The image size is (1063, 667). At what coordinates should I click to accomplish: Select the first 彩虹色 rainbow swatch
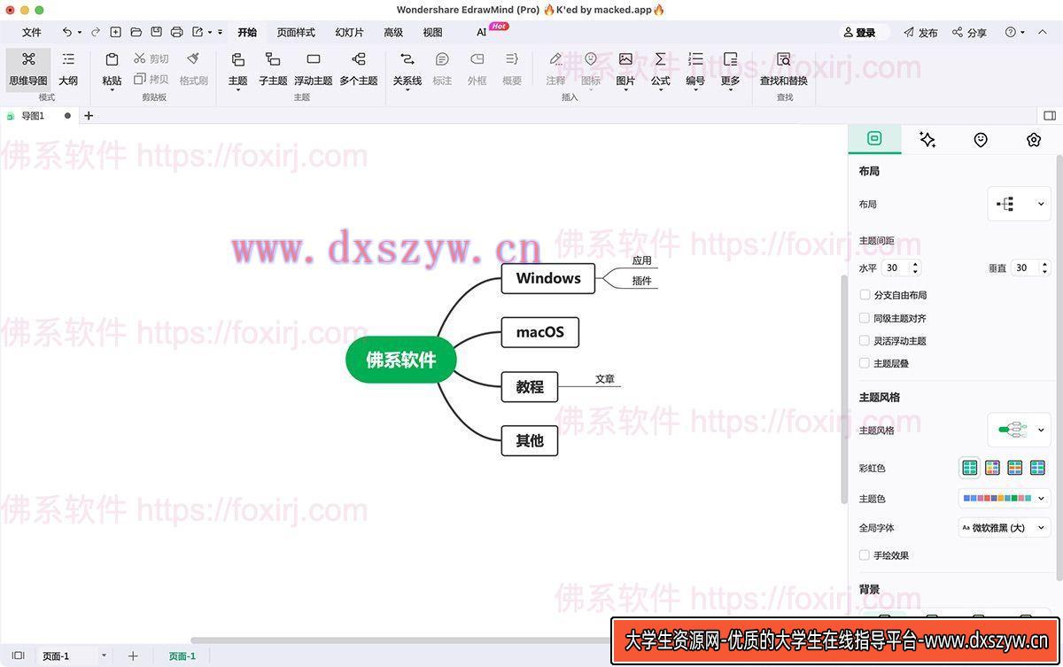pos(970,468)
